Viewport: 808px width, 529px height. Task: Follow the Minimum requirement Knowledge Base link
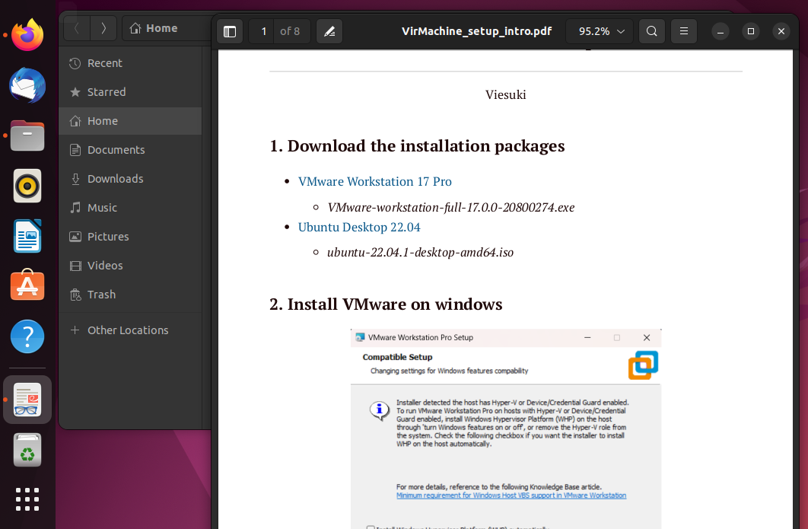click(511, 496)
